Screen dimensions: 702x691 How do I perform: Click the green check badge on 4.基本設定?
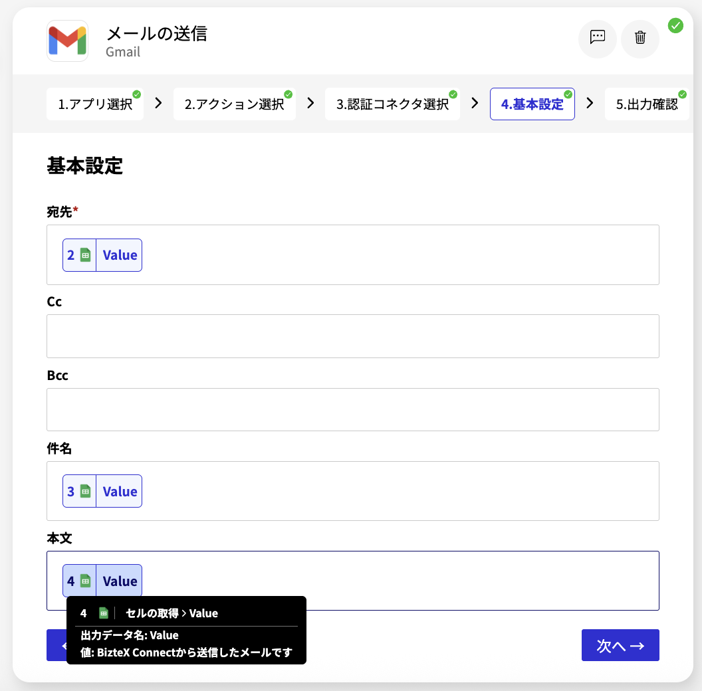568,94
